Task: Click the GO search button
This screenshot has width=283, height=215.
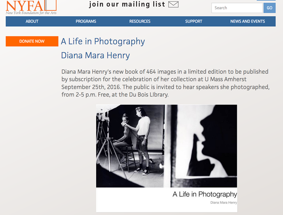Action: pyautogui.click(x=270, y=8)
